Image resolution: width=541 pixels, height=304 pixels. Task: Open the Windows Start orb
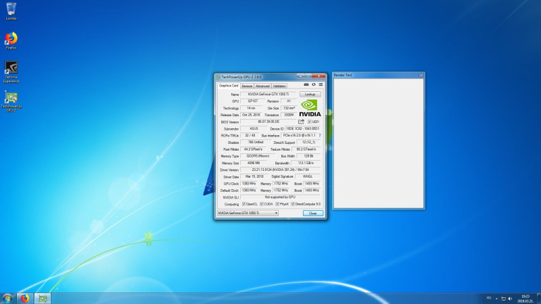tap(7, 299)
